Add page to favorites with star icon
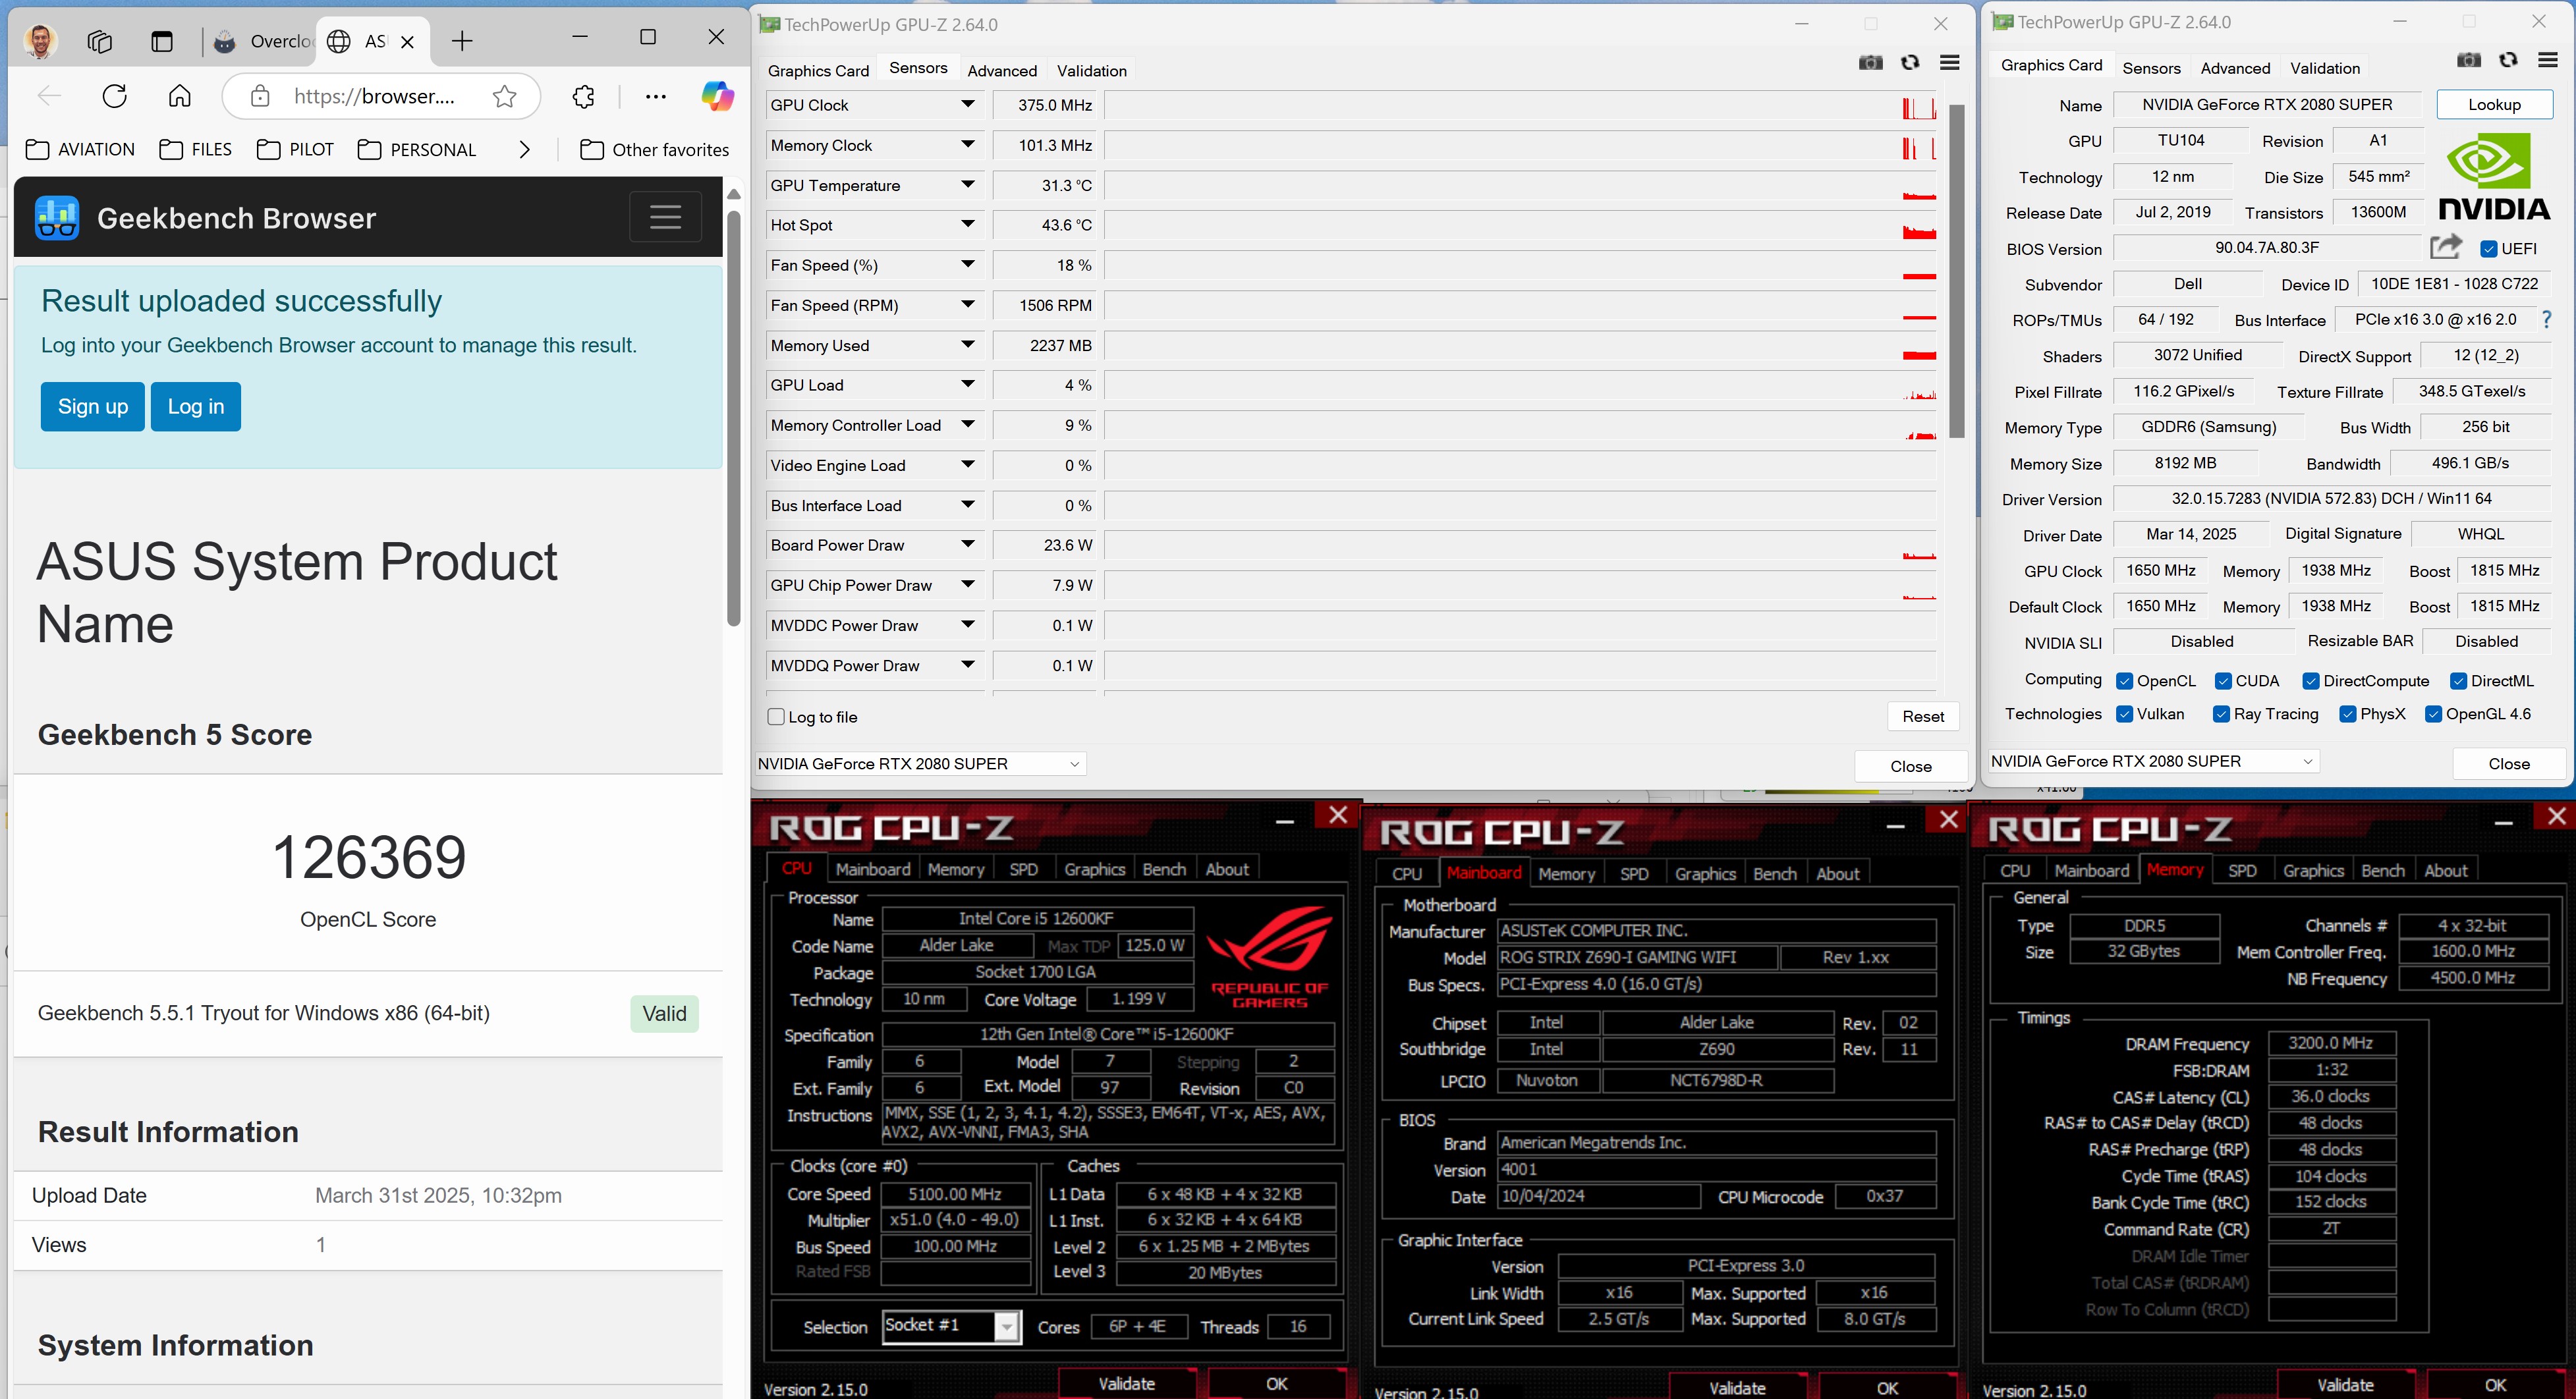 (x=505, y=97)
